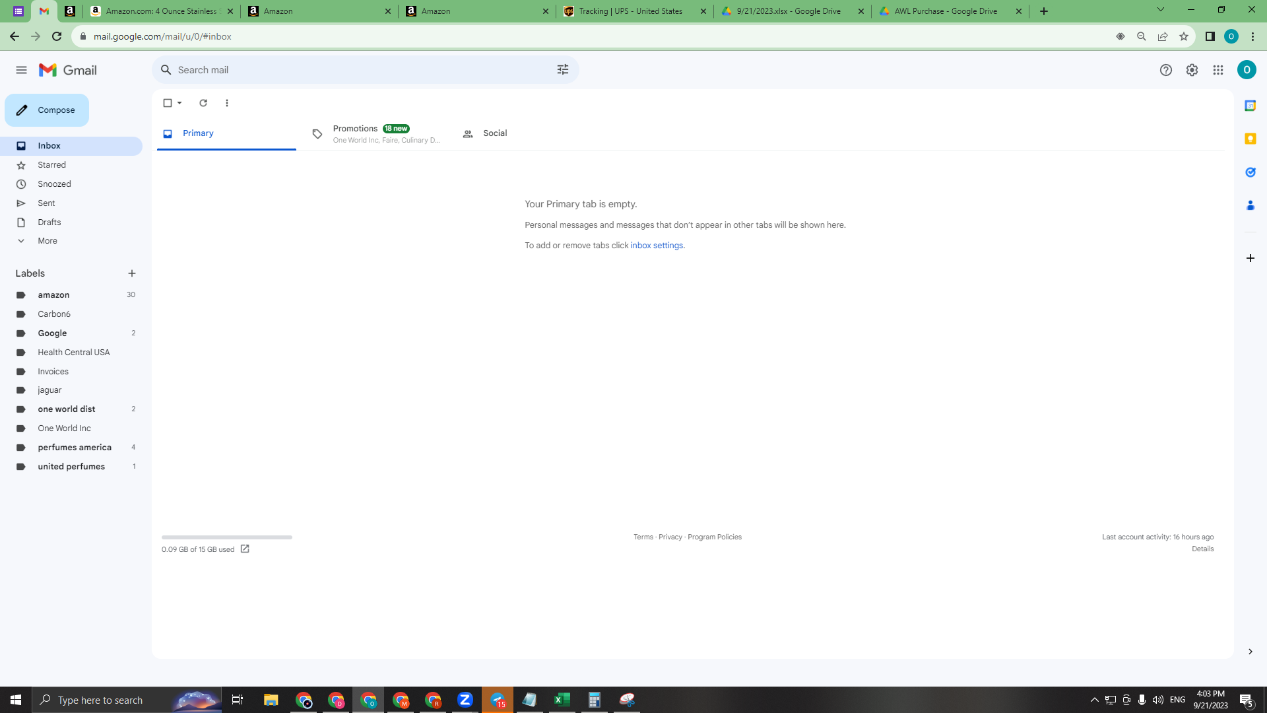The height and width of the screenshot is (713, 1267).
Task: Open Google Keep side panel
Action: tap(1250, 139)
